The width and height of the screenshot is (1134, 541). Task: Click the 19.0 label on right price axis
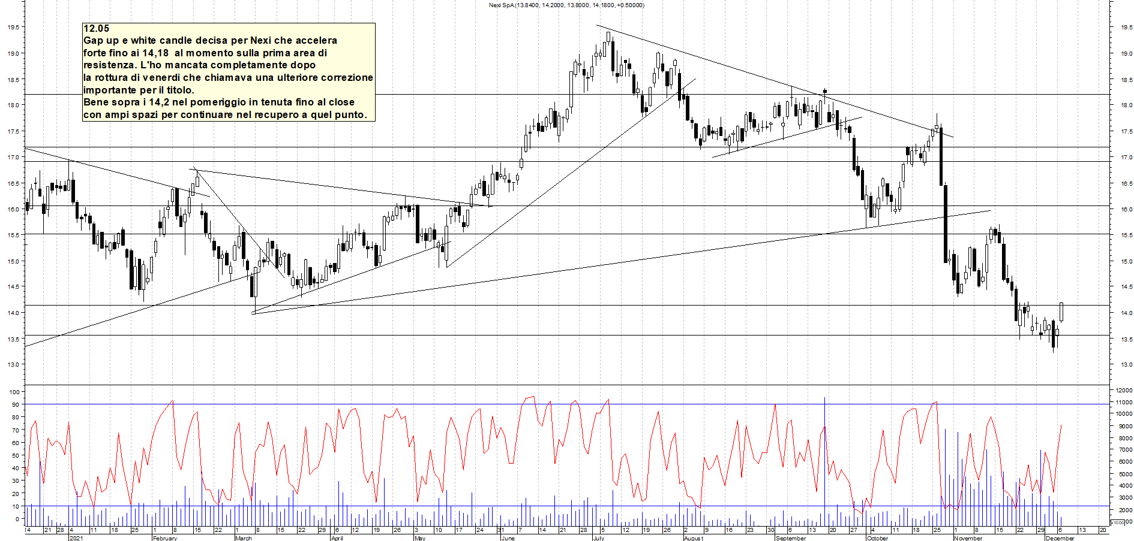click(x=1126, y=54)
